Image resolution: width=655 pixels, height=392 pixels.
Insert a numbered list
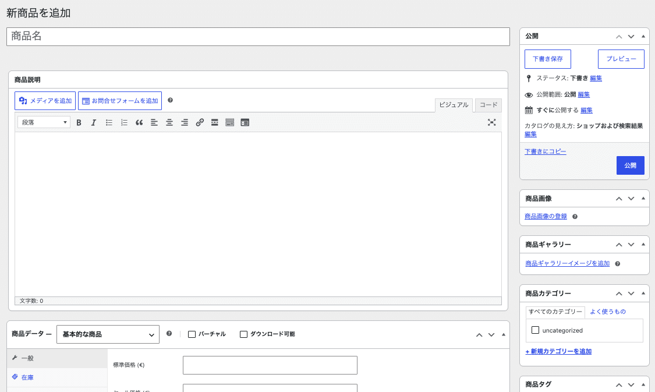tap(124, 122)
